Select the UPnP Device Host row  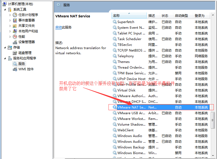pos(161,79)
